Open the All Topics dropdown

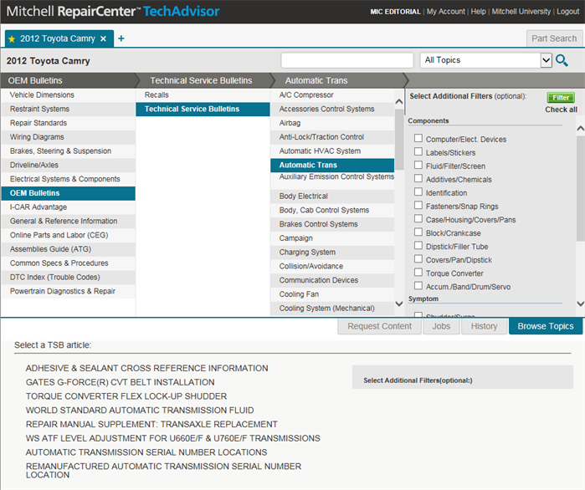(x=485, y=60)
